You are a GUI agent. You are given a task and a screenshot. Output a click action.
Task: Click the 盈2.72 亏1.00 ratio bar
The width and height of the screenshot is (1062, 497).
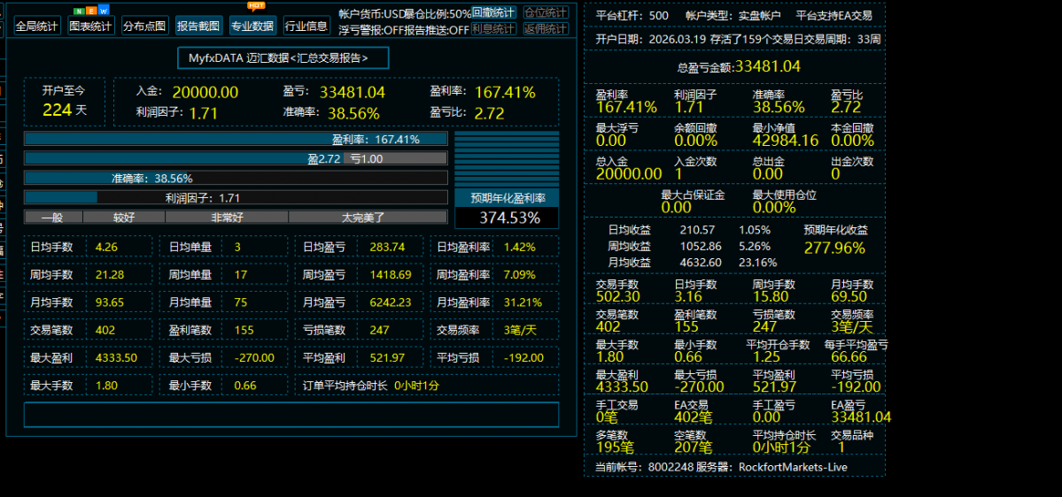tap(236, 158)
